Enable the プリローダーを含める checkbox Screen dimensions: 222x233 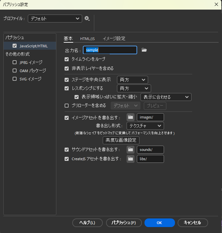coord(67,106)
